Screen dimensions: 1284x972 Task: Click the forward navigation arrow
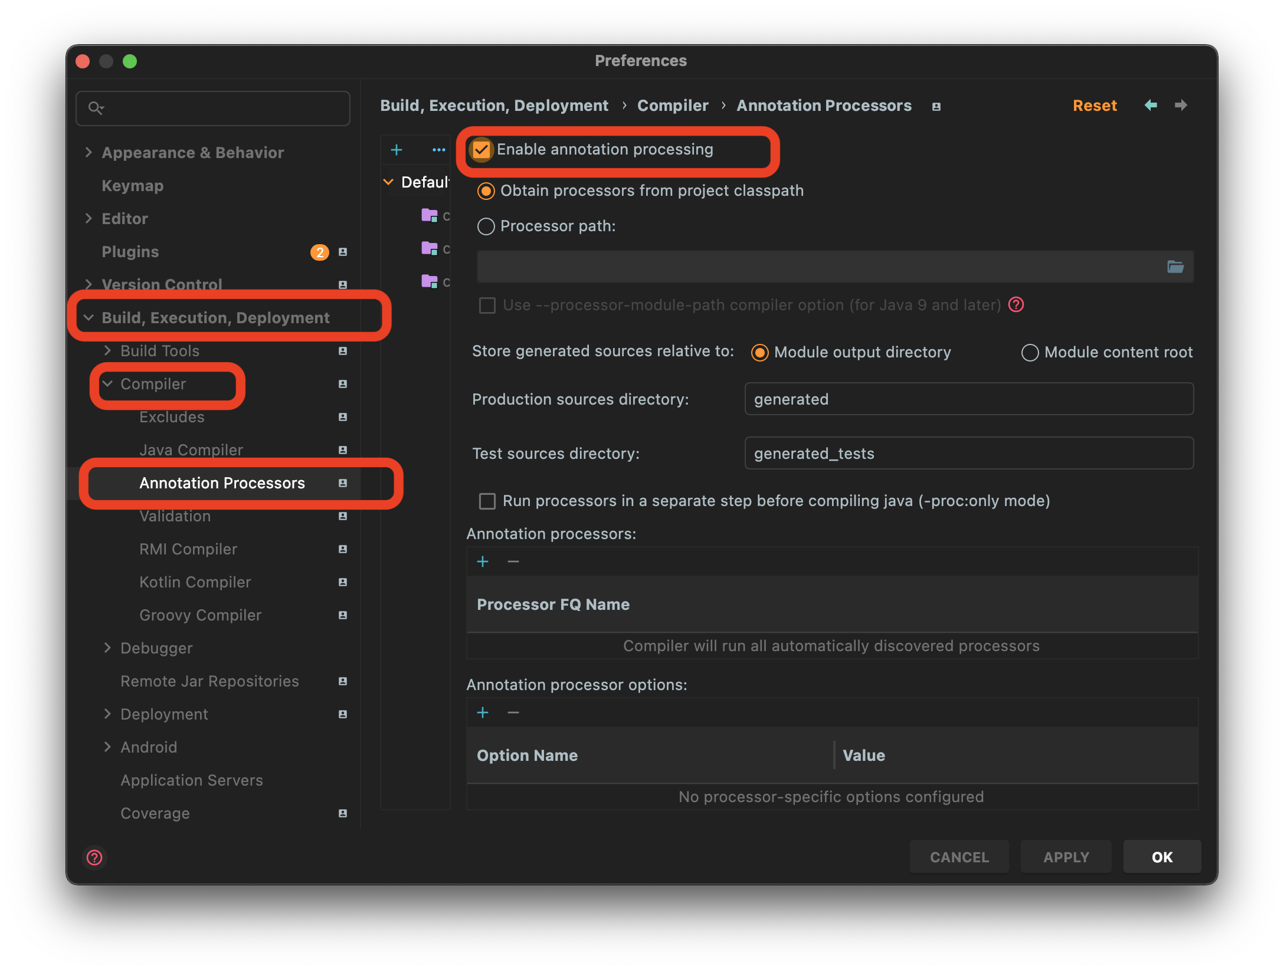1181,105
